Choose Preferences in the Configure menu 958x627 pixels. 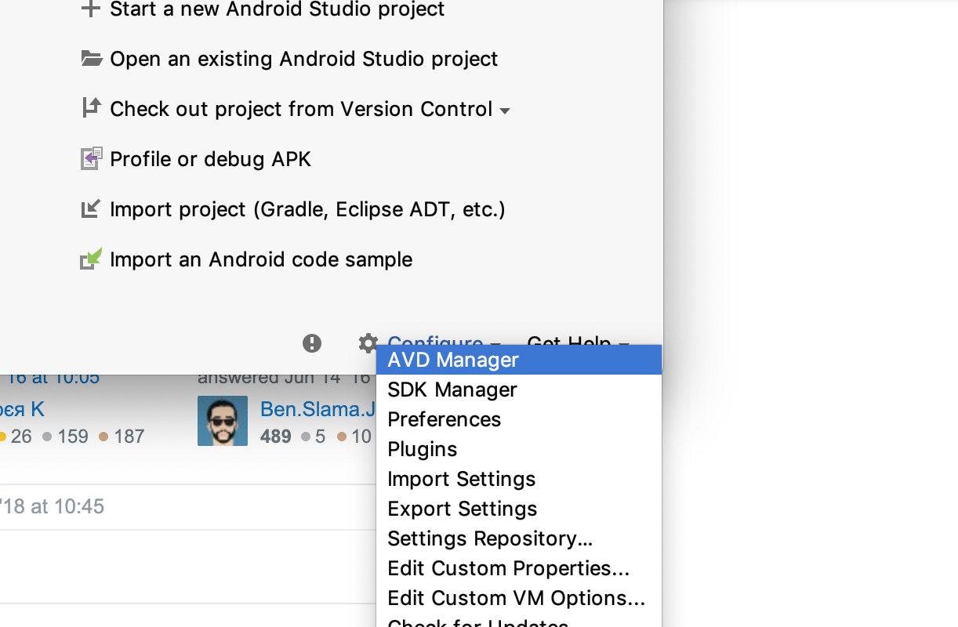coord(444,419)
